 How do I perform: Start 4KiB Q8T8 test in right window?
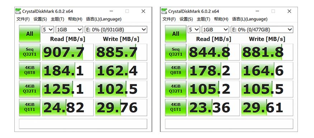[x=176, y=70]
